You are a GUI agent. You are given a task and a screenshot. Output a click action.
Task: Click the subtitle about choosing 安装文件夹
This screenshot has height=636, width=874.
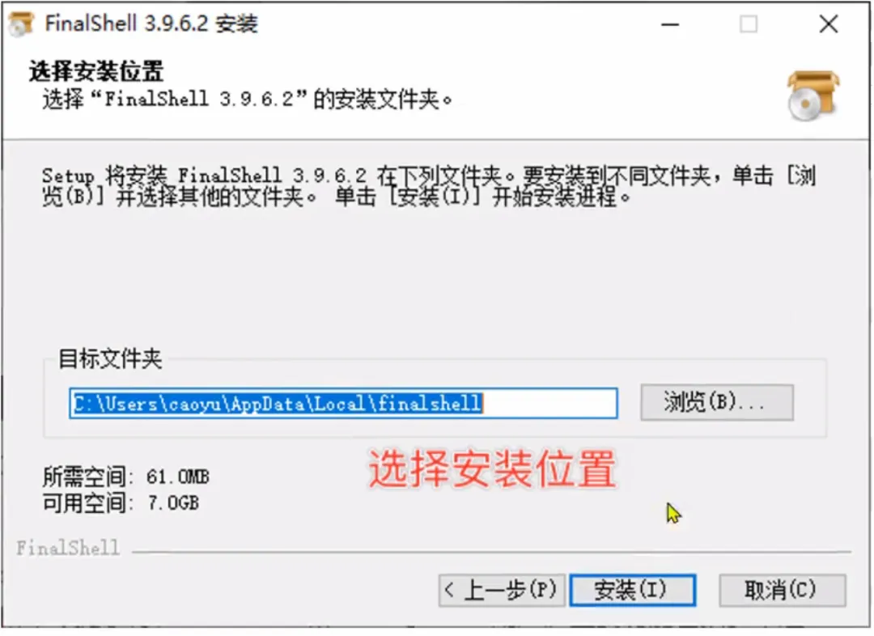point(247,100)
